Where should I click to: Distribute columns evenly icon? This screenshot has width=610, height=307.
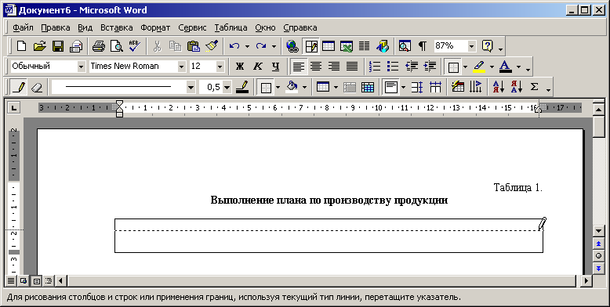click(435, 87)
